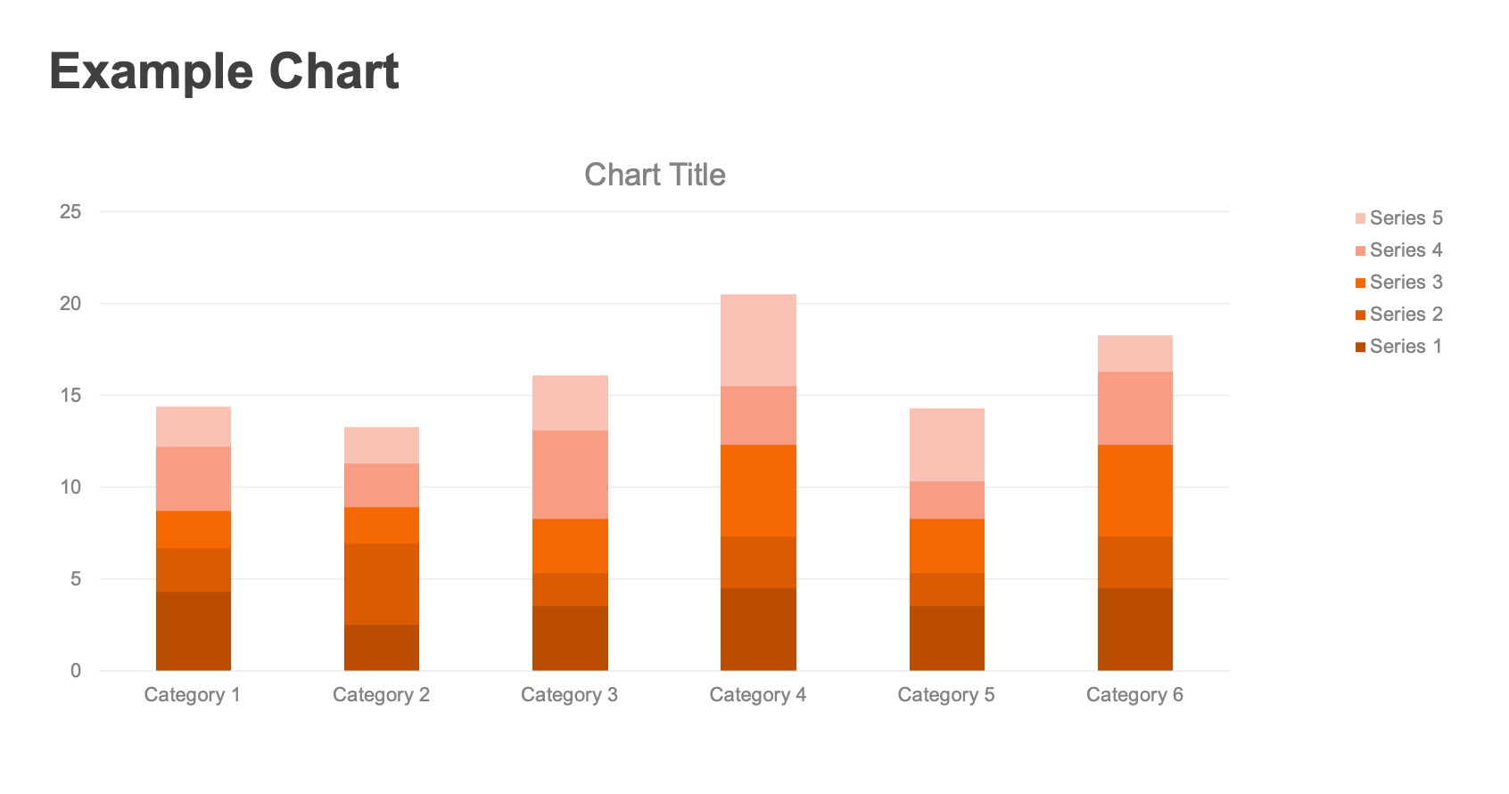Screen dimensions: 1509x794
Task: Click the darkest bottom segment of Category 1 bar
Action: pyautogui.click(x=194, y=631)
